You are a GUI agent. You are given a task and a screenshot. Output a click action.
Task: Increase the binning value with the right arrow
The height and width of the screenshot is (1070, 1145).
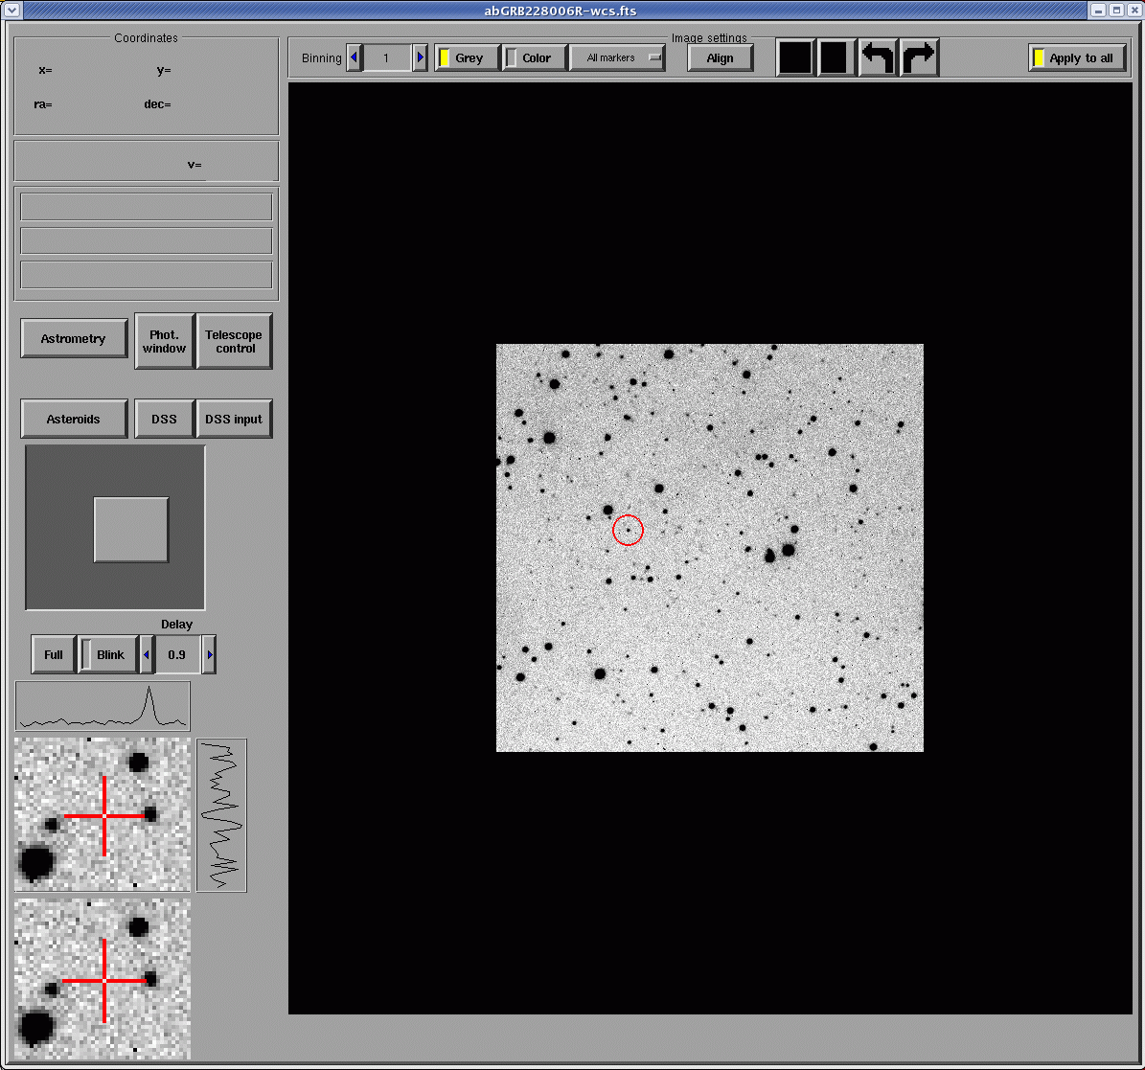(x=420, y=57)
